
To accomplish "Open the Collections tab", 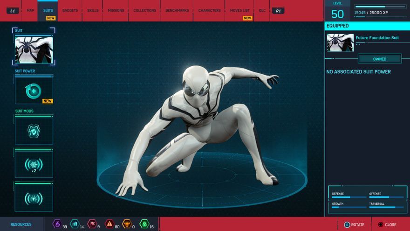I will click(144, 10).
